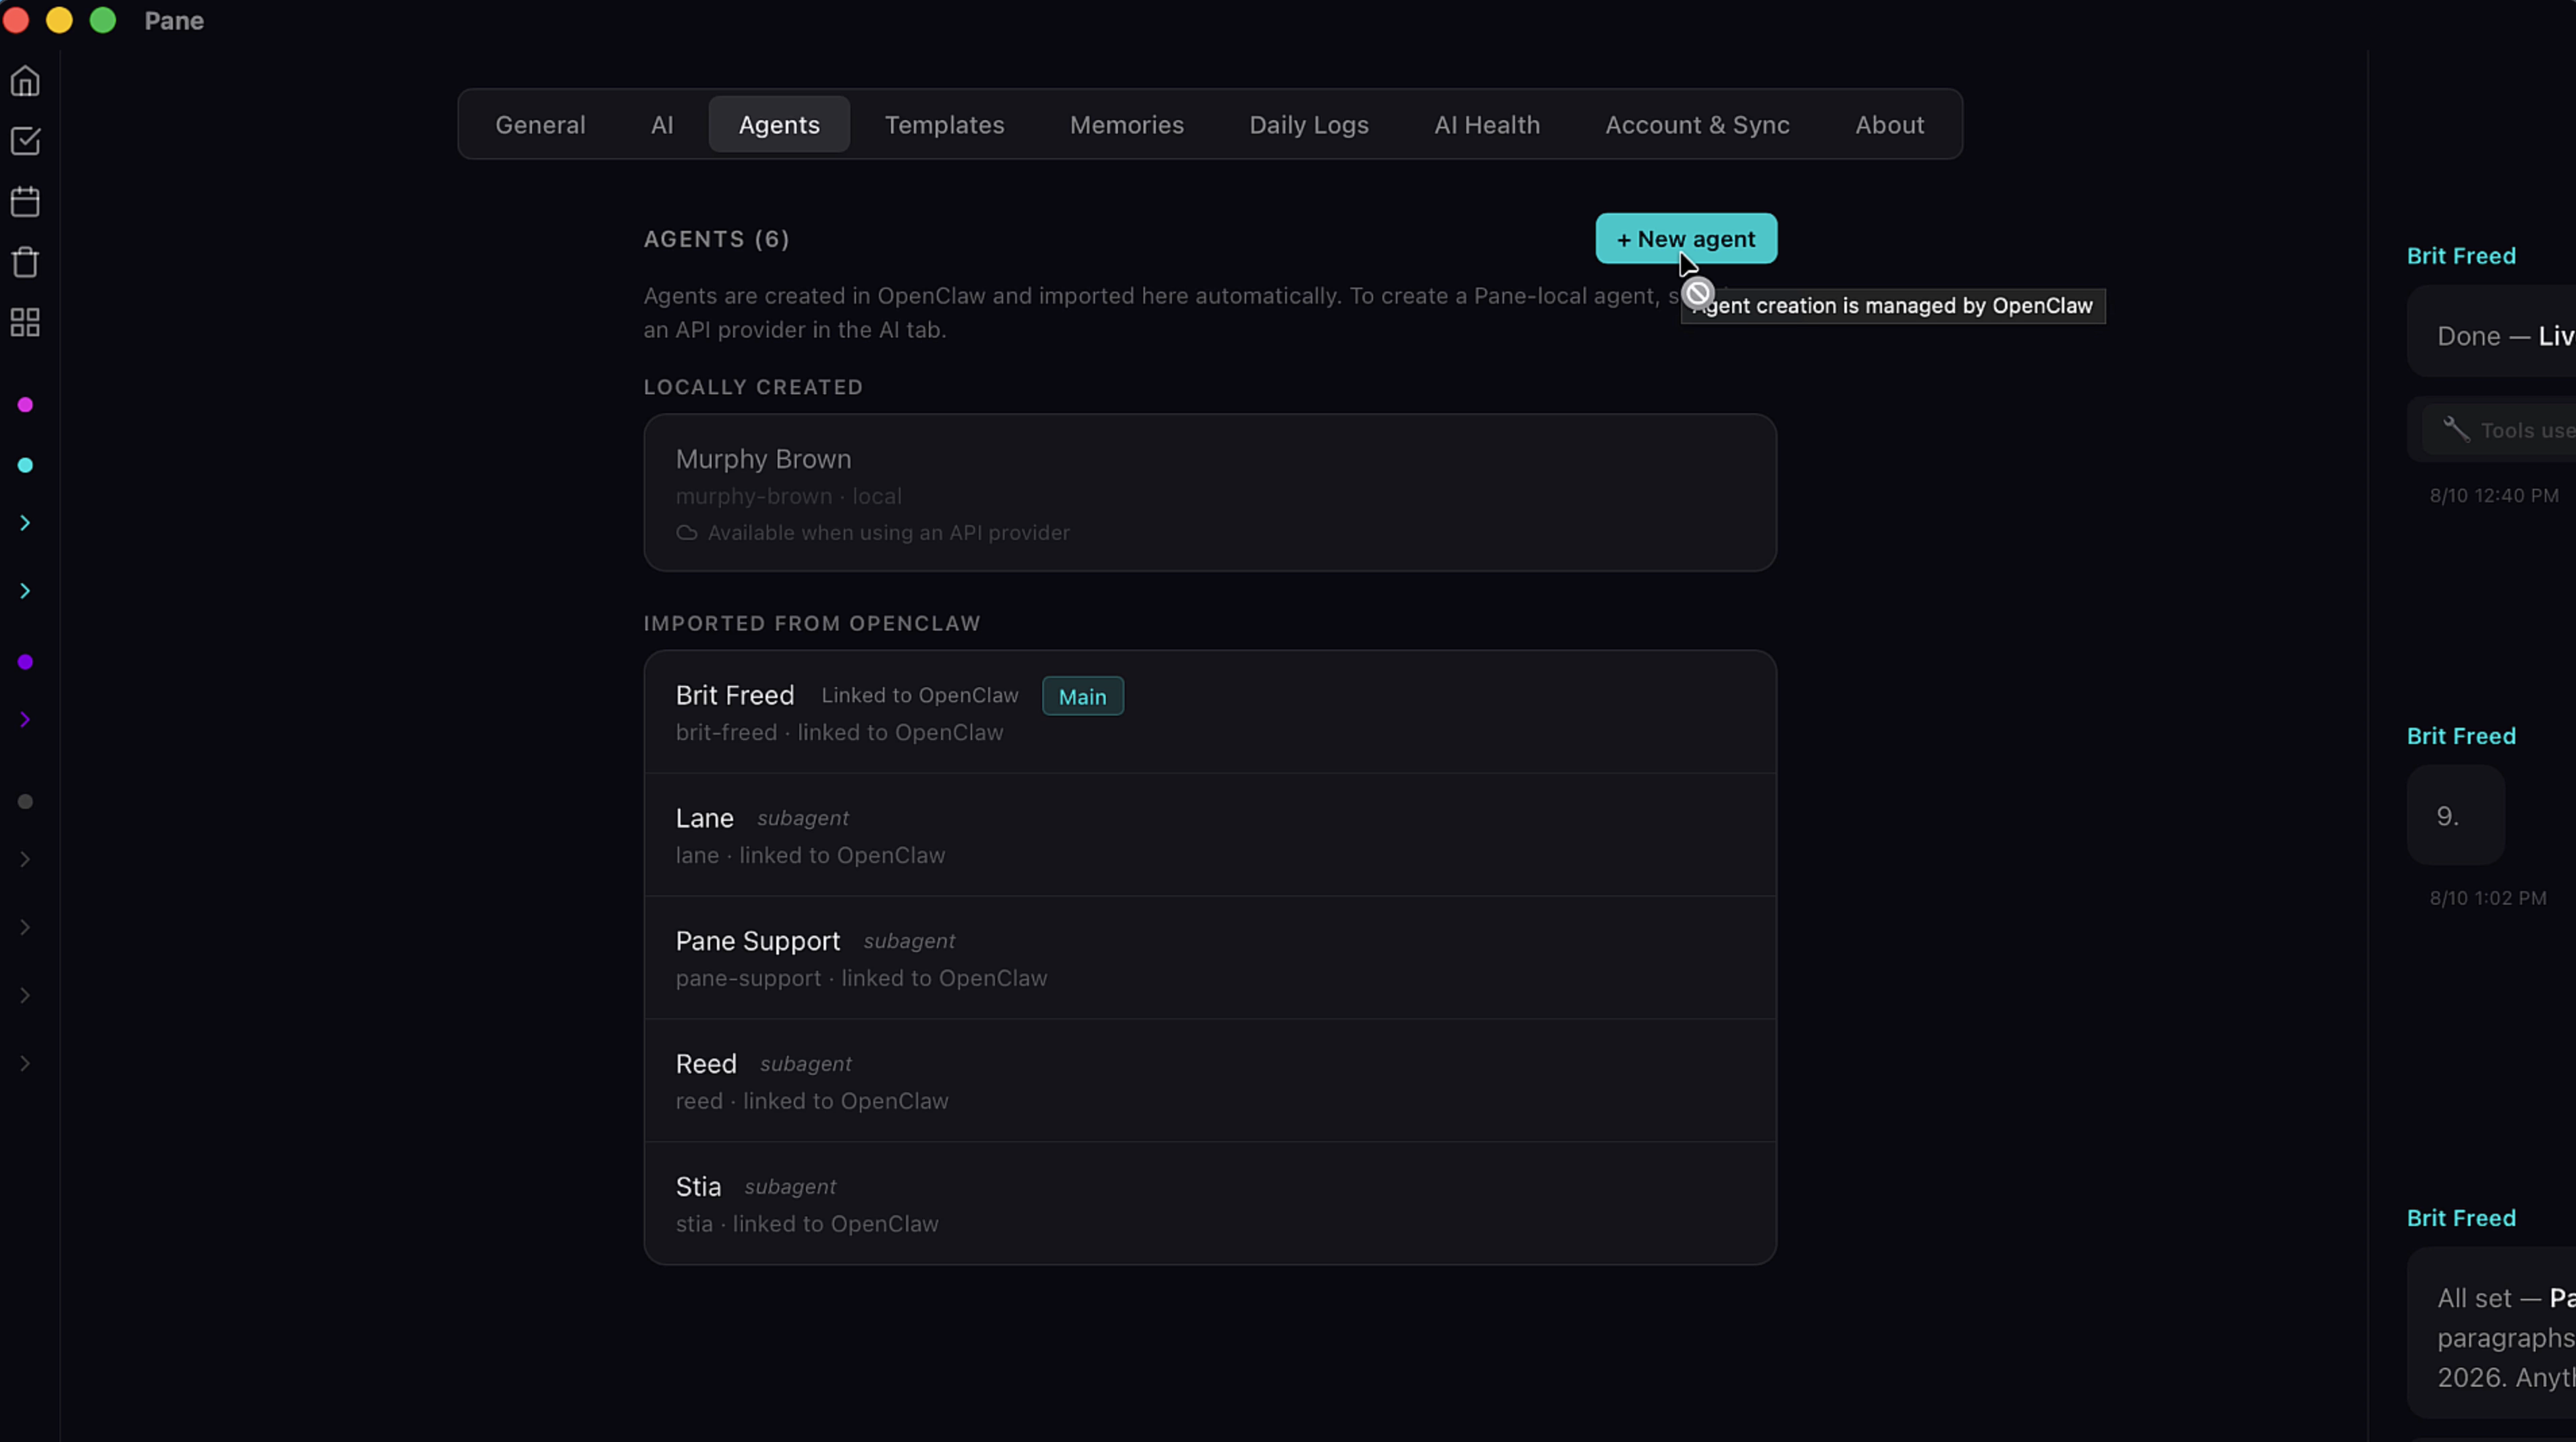Select the purple dot in sidebar
Screen dimensions: 2576x1442
[x=26, y=662]
